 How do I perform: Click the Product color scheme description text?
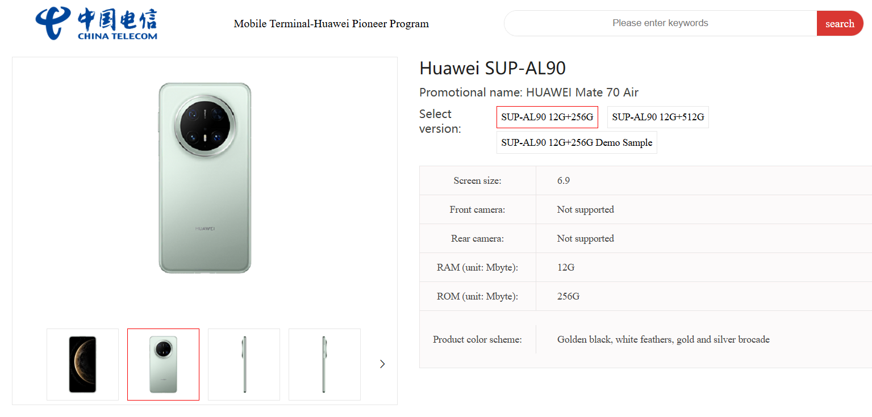tap(662, 339)
